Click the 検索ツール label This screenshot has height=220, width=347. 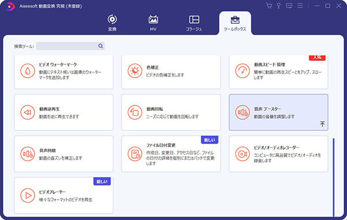coord(24,46)
